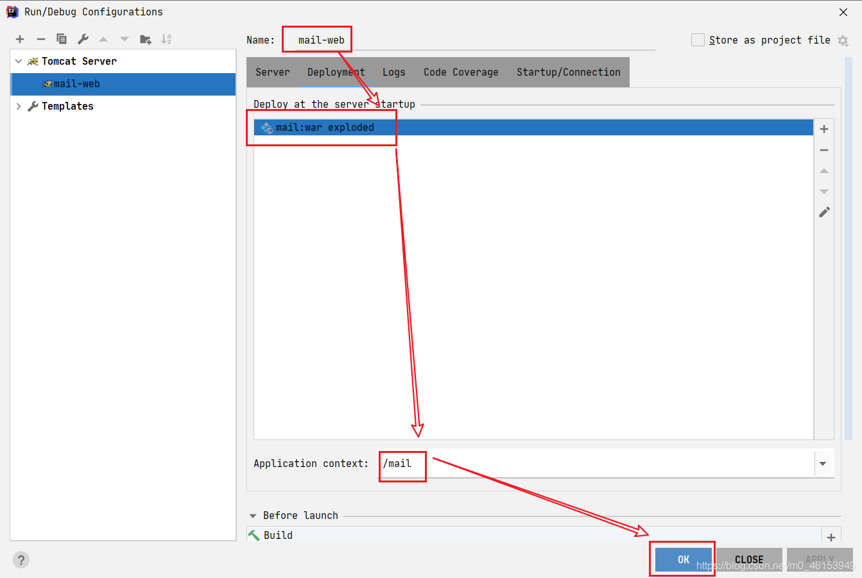862x578 pixels.
Task: Select mail:war exploded artifact row
Action: 533,128
